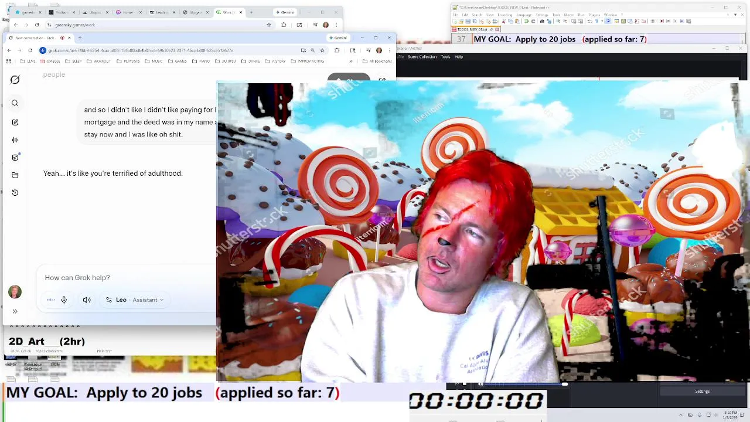Open apps grid icon in bookmarks bar
750x422 pixels.
tap(9, 61)
